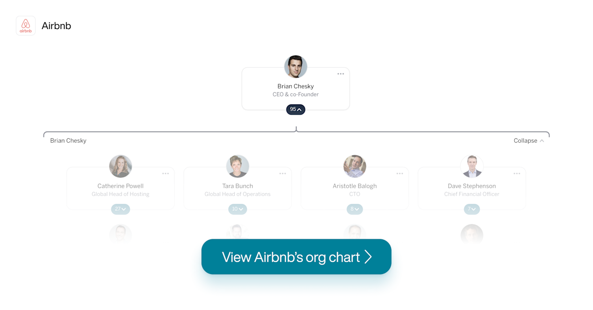Image resolution: width=593 pixels, height=310 pixels.
Task: Open the ellipsis menu on Brian Chesky's card
Action: [x=340, y=74]
